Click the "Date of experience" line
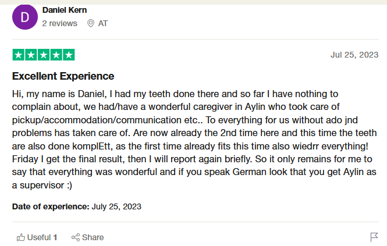 point(76,206)
